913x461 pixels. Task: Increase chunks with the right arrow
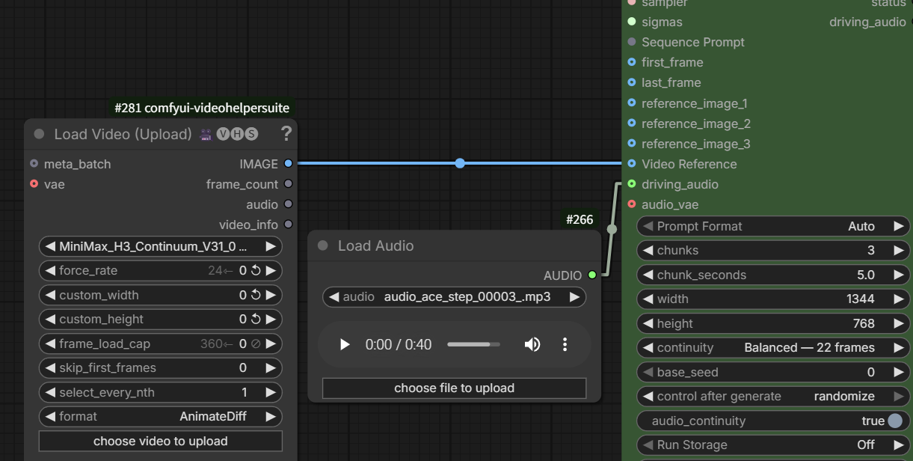899,250
